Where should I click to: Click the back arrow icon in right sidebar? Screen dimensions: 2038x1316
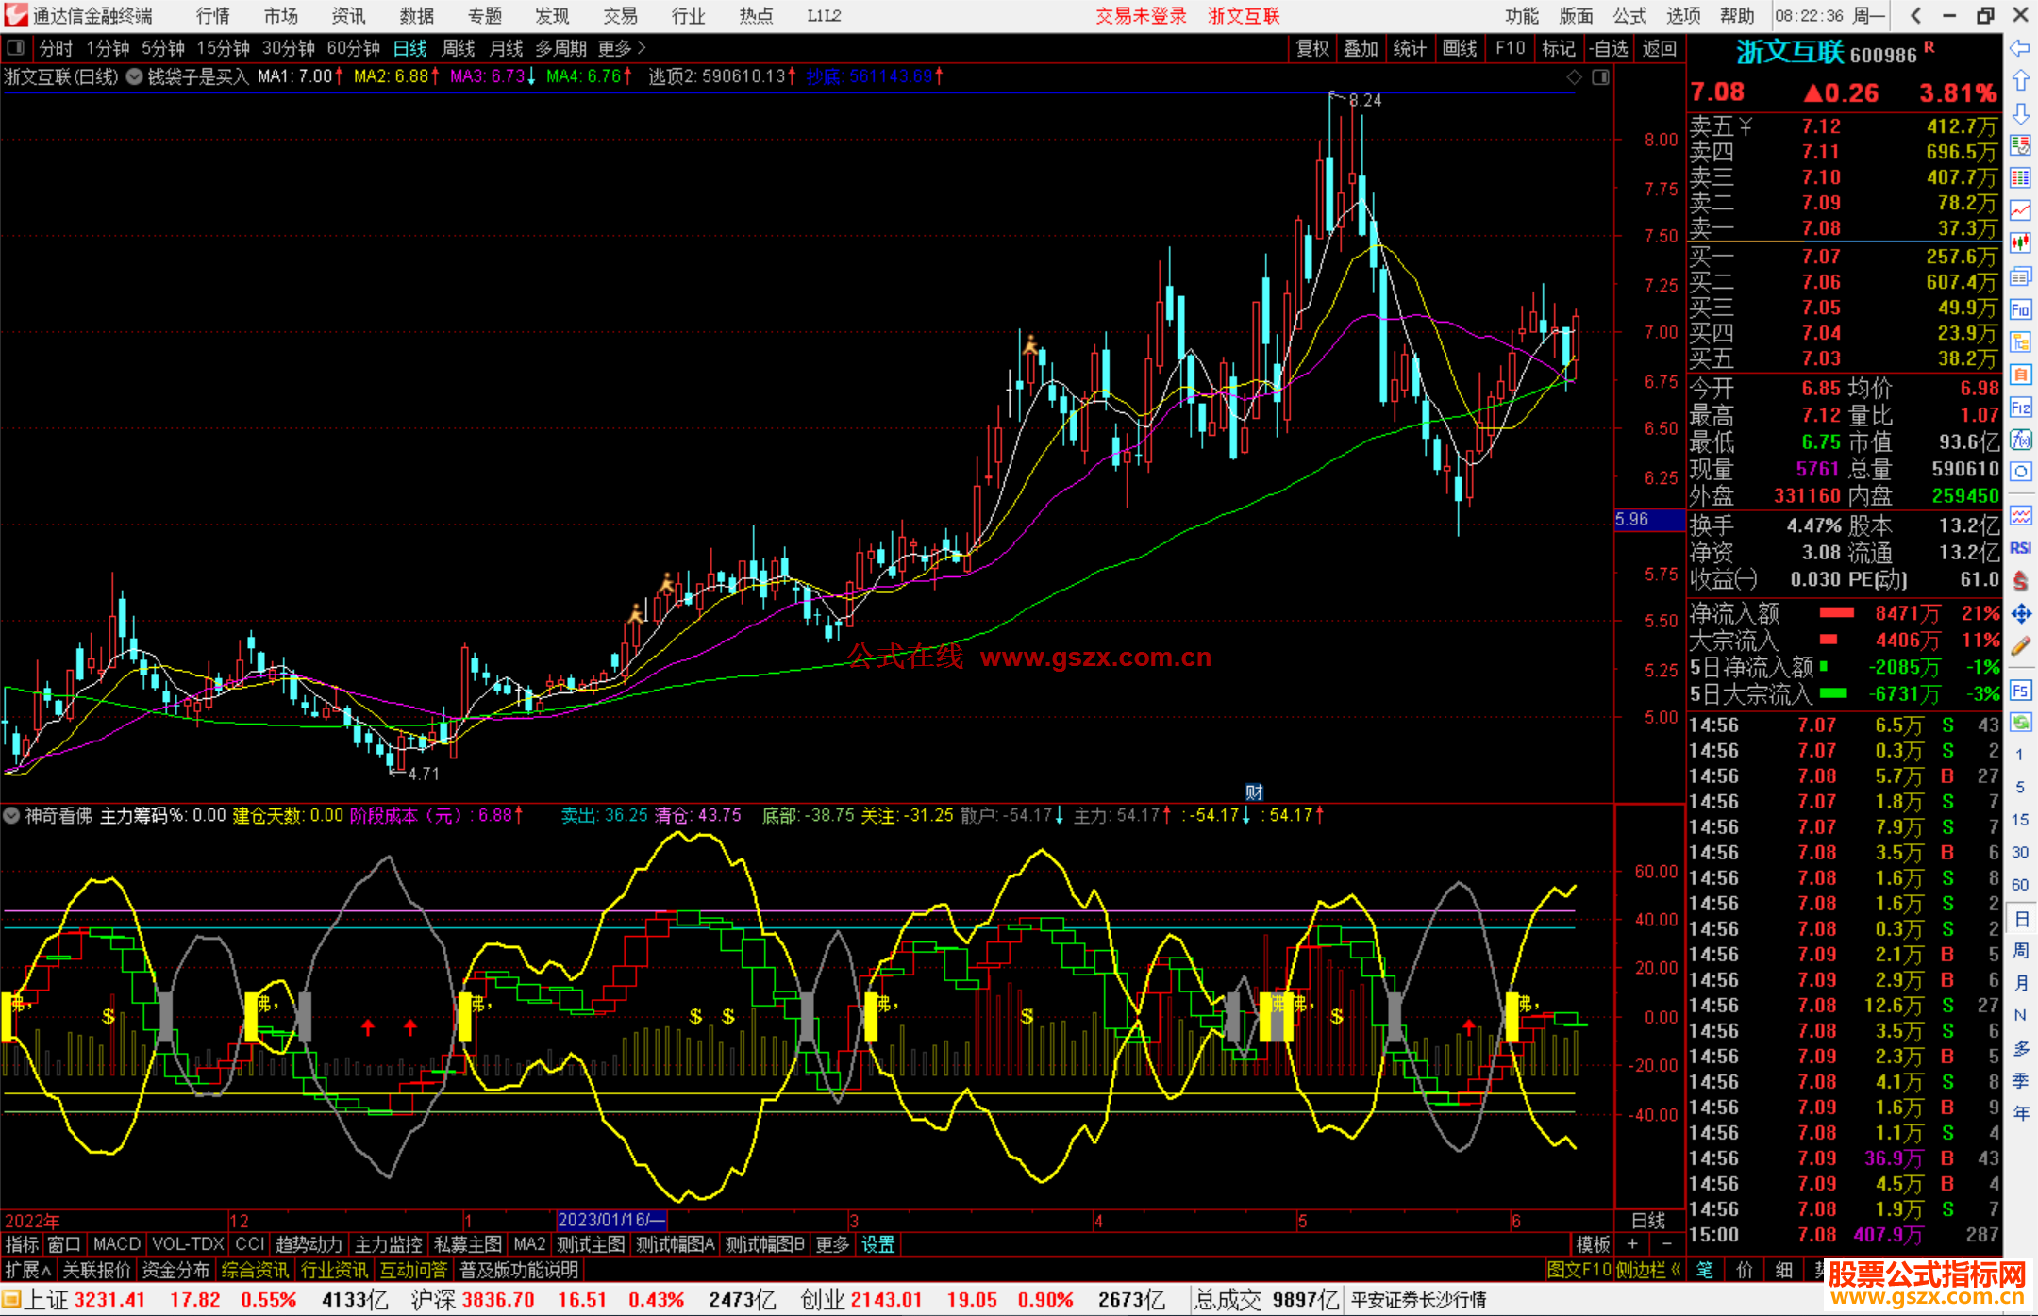click(x=2020, y=48)
